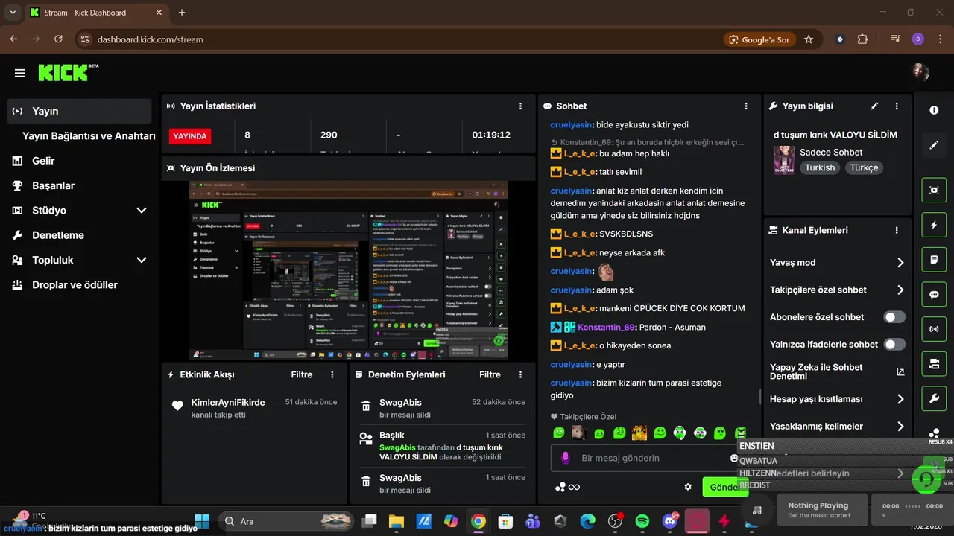Open the Kick profile avatar at top right
This screenshot has width=954, height=536.
click(x=920, y=72)
